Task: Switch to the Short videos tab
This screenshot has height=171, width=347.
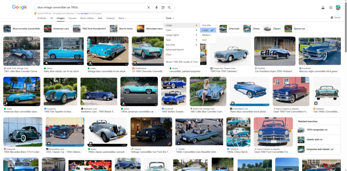Action: [x=87, y=18]
